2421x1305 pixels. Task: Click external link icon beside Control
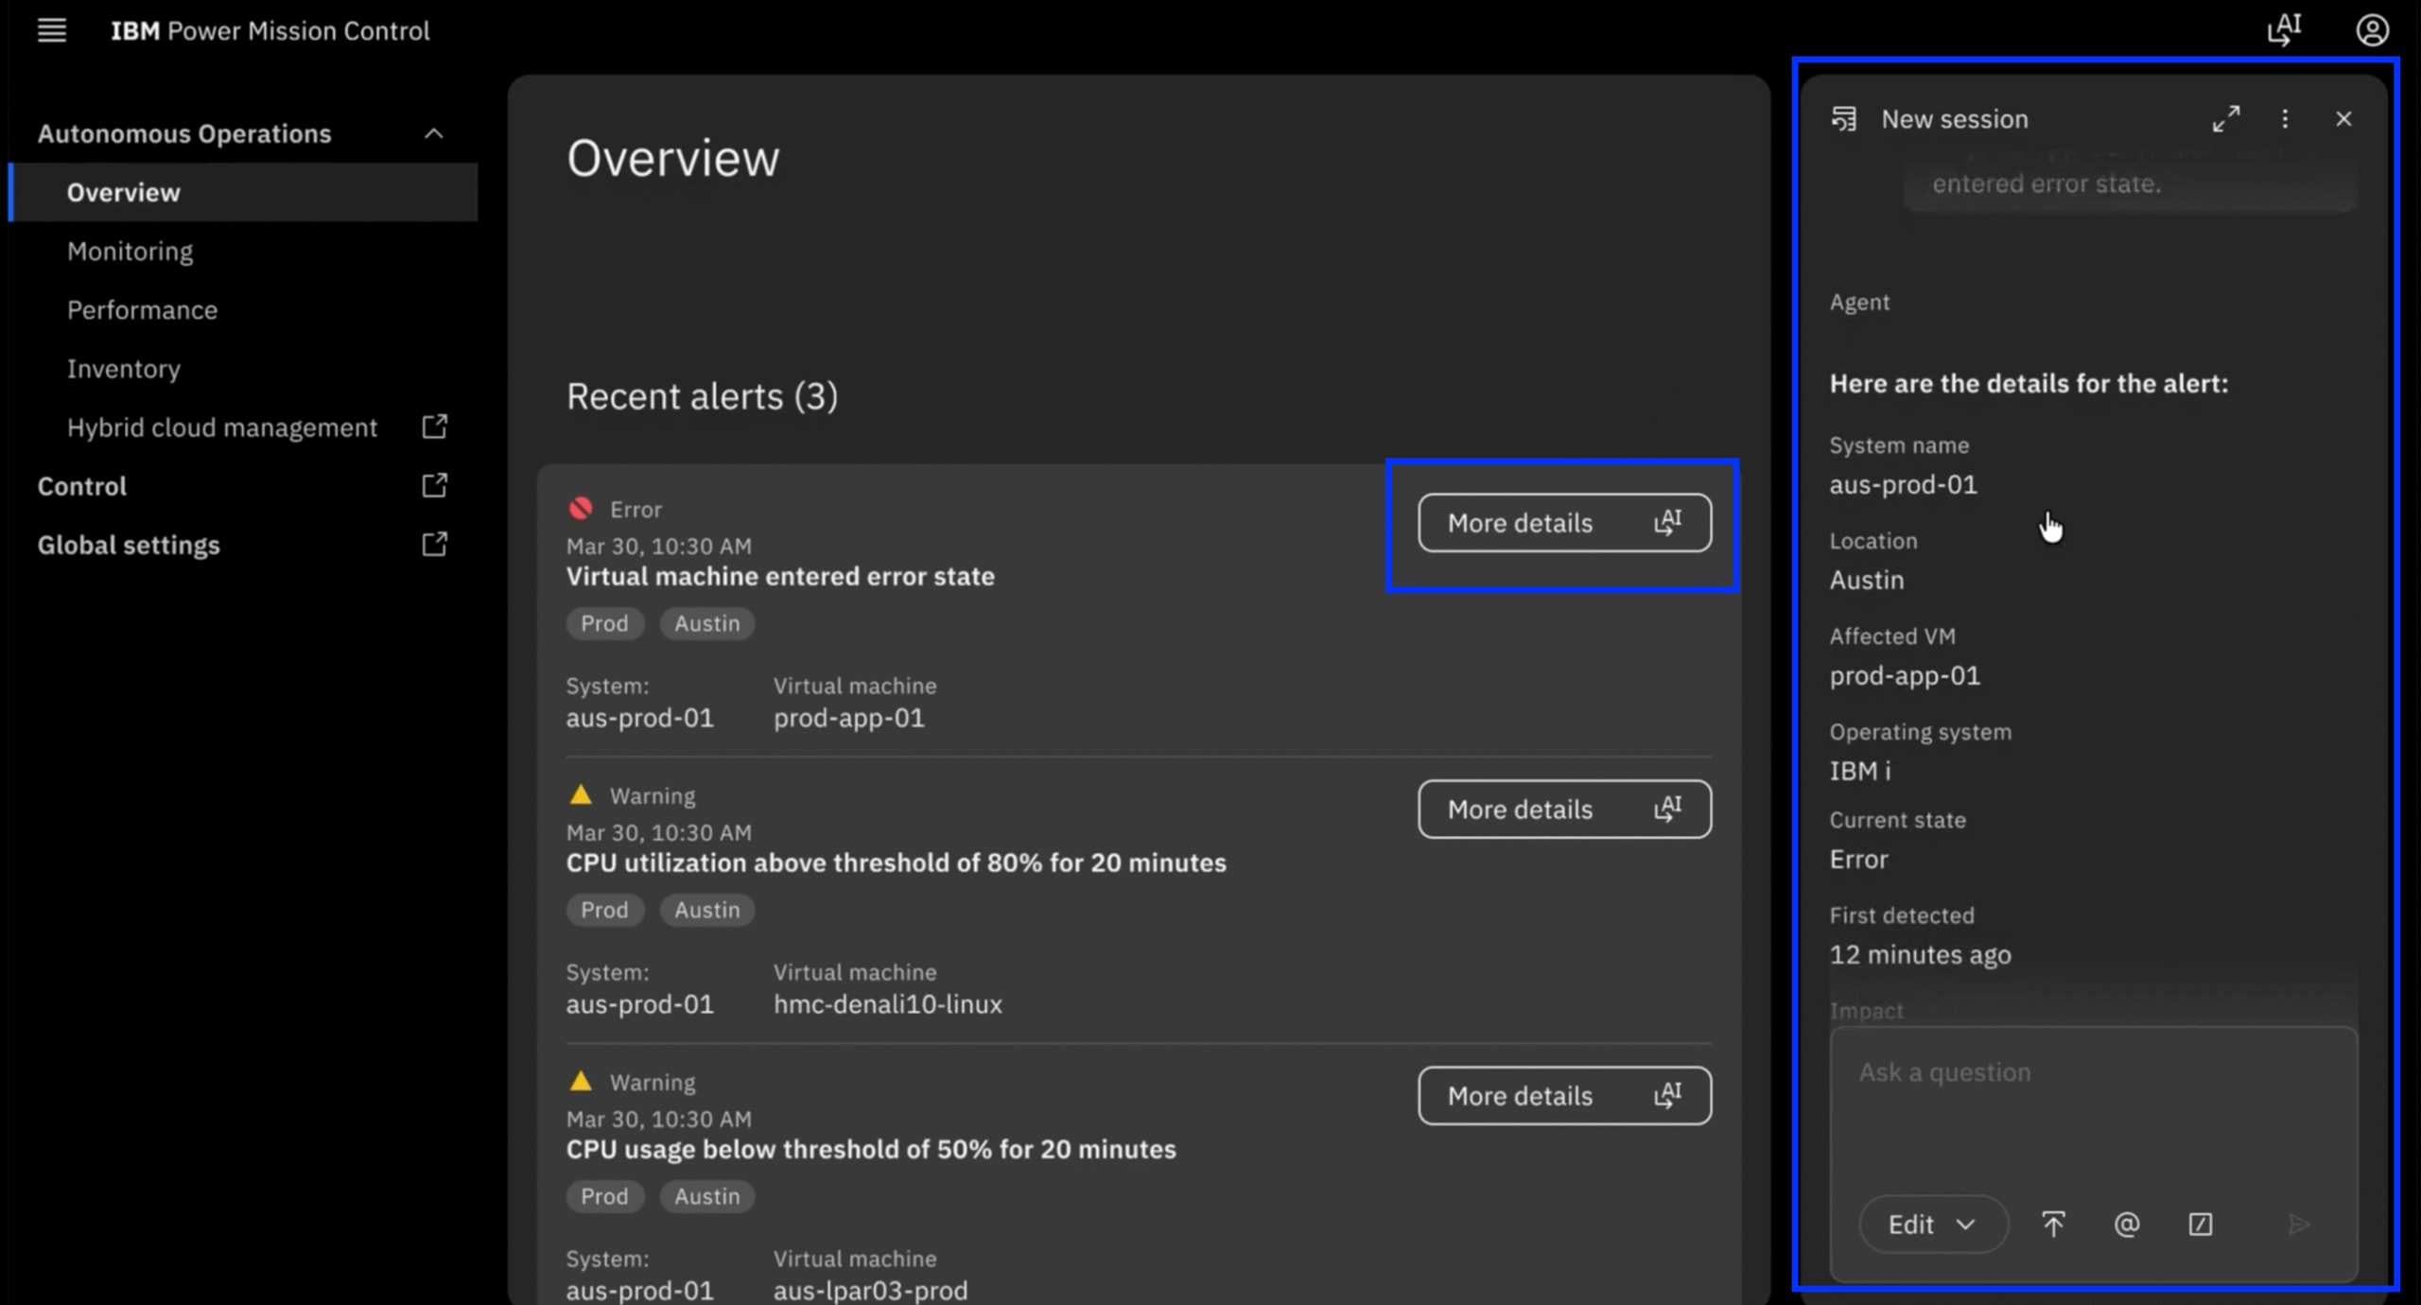[x=434, y=485]
